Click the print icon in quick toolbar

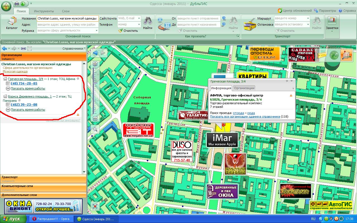click(16, 4)
